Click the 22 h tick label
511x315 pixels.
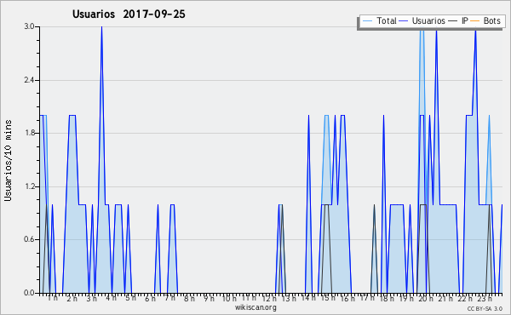[465, 298]
